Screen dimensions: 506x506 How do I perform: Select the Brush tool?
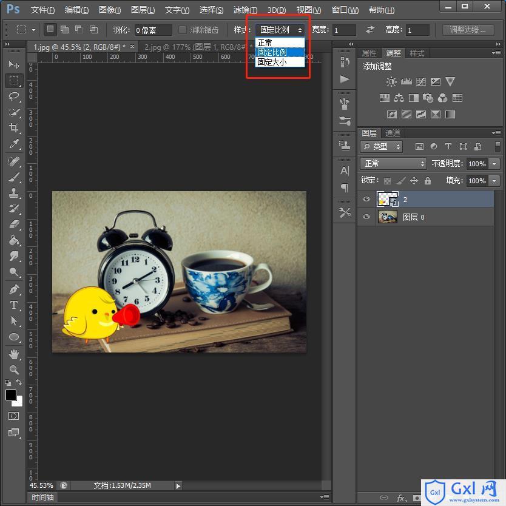[x=14, y=177]
